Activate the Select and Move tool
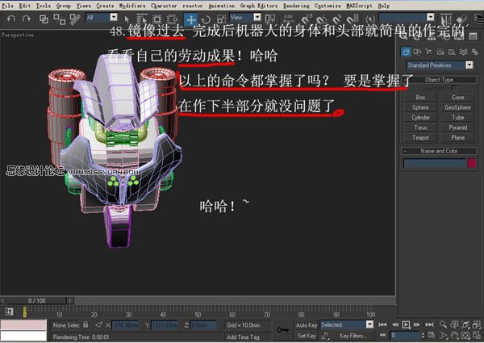This screenshot has width=484, height=343. click(191, 19)
